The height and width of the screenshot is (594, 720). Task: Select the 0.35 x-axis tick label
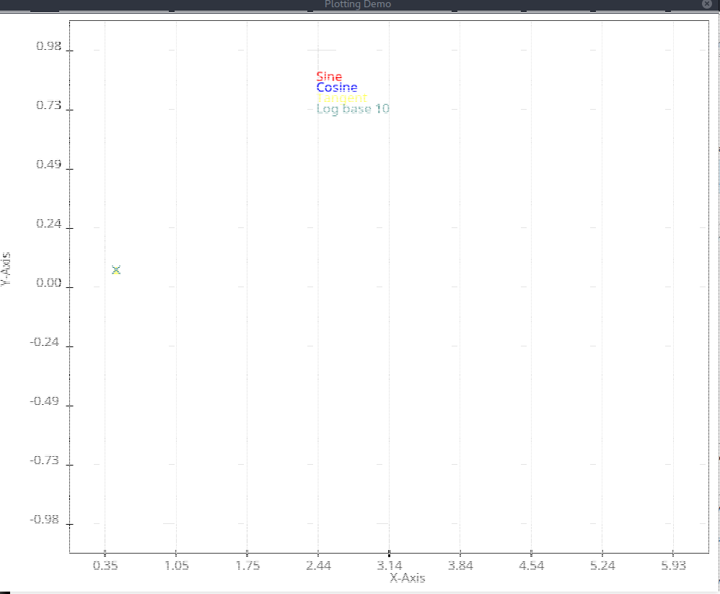point(105,567)
